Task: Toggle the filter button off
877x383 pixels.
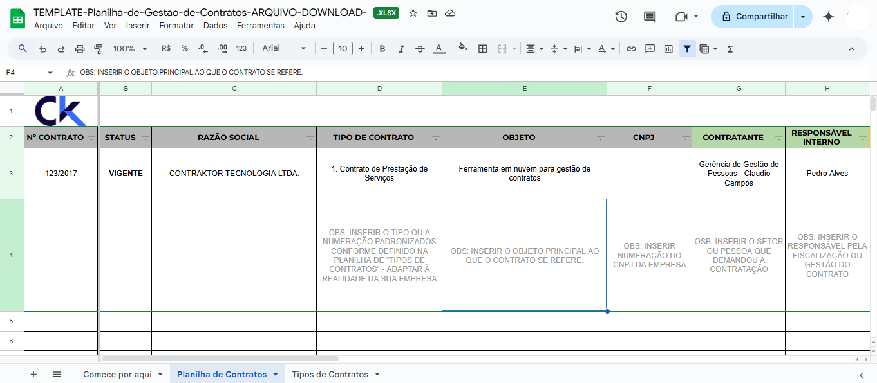Action: pos(687,49)
